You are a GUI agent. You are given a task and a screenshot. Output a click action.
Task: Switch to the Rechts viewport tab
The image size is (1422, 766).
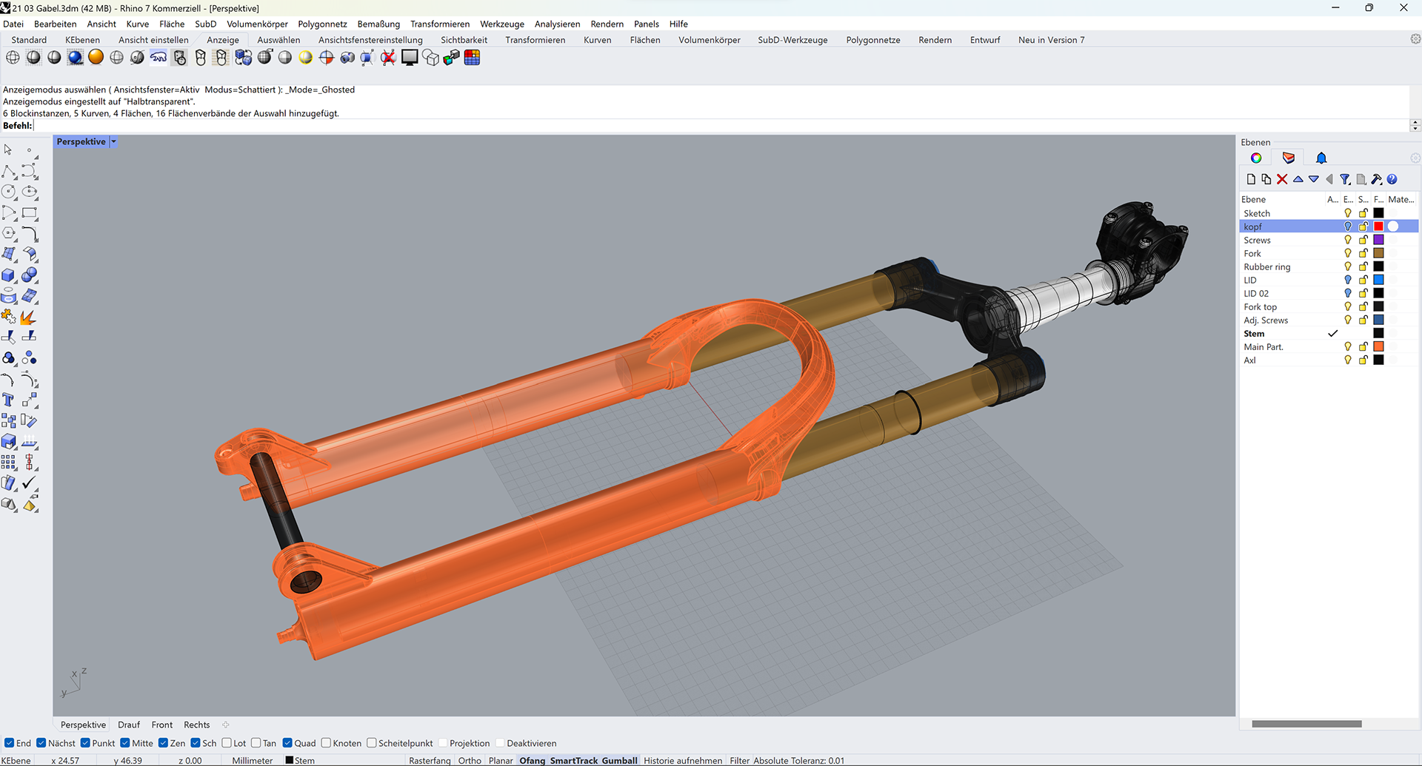tap(196, 725)
